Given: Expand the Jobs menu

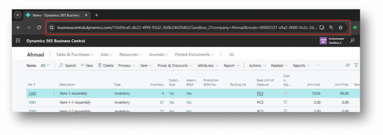Looking at the screenshot, I should [x=106, y=55].
